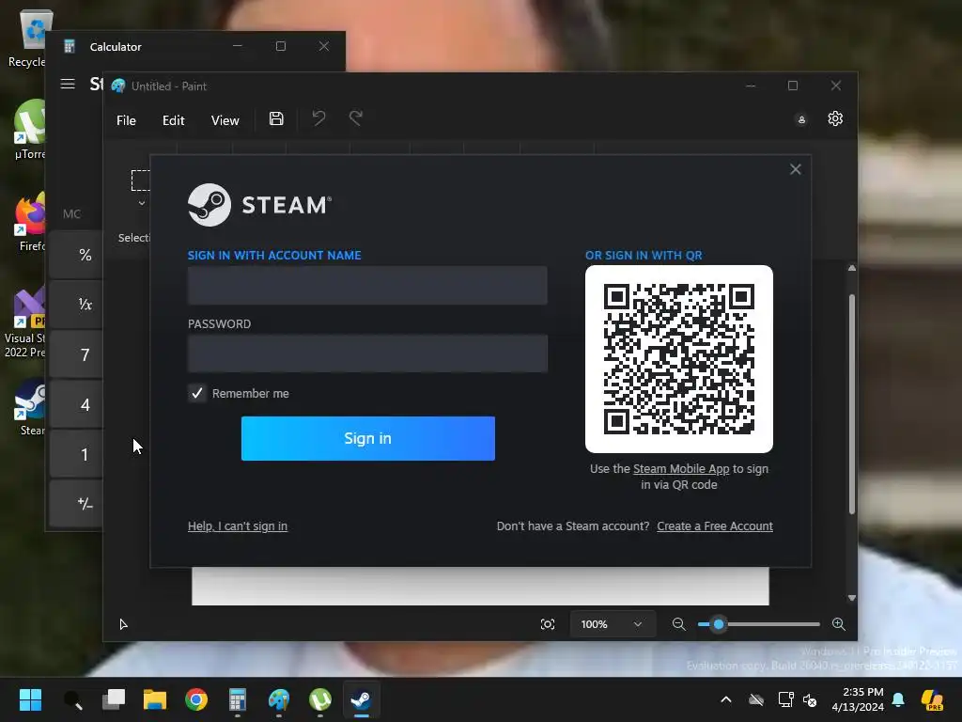This screenshot has width=962, height=722.
Task: Open the network icon in system tray
Action: [x=786, y=699]
